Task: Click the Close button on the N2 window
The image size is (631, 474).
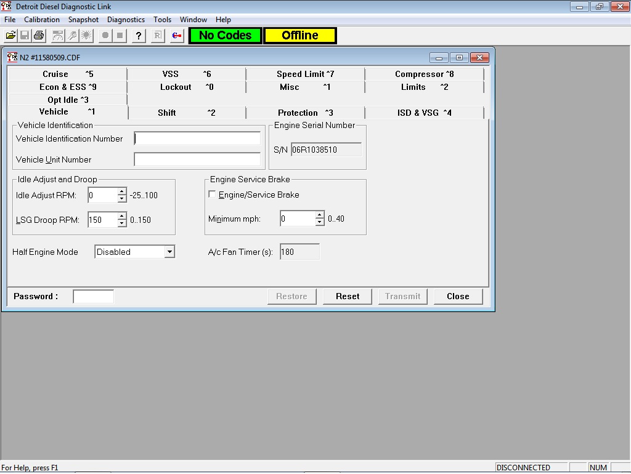Action: click(458, 296)
